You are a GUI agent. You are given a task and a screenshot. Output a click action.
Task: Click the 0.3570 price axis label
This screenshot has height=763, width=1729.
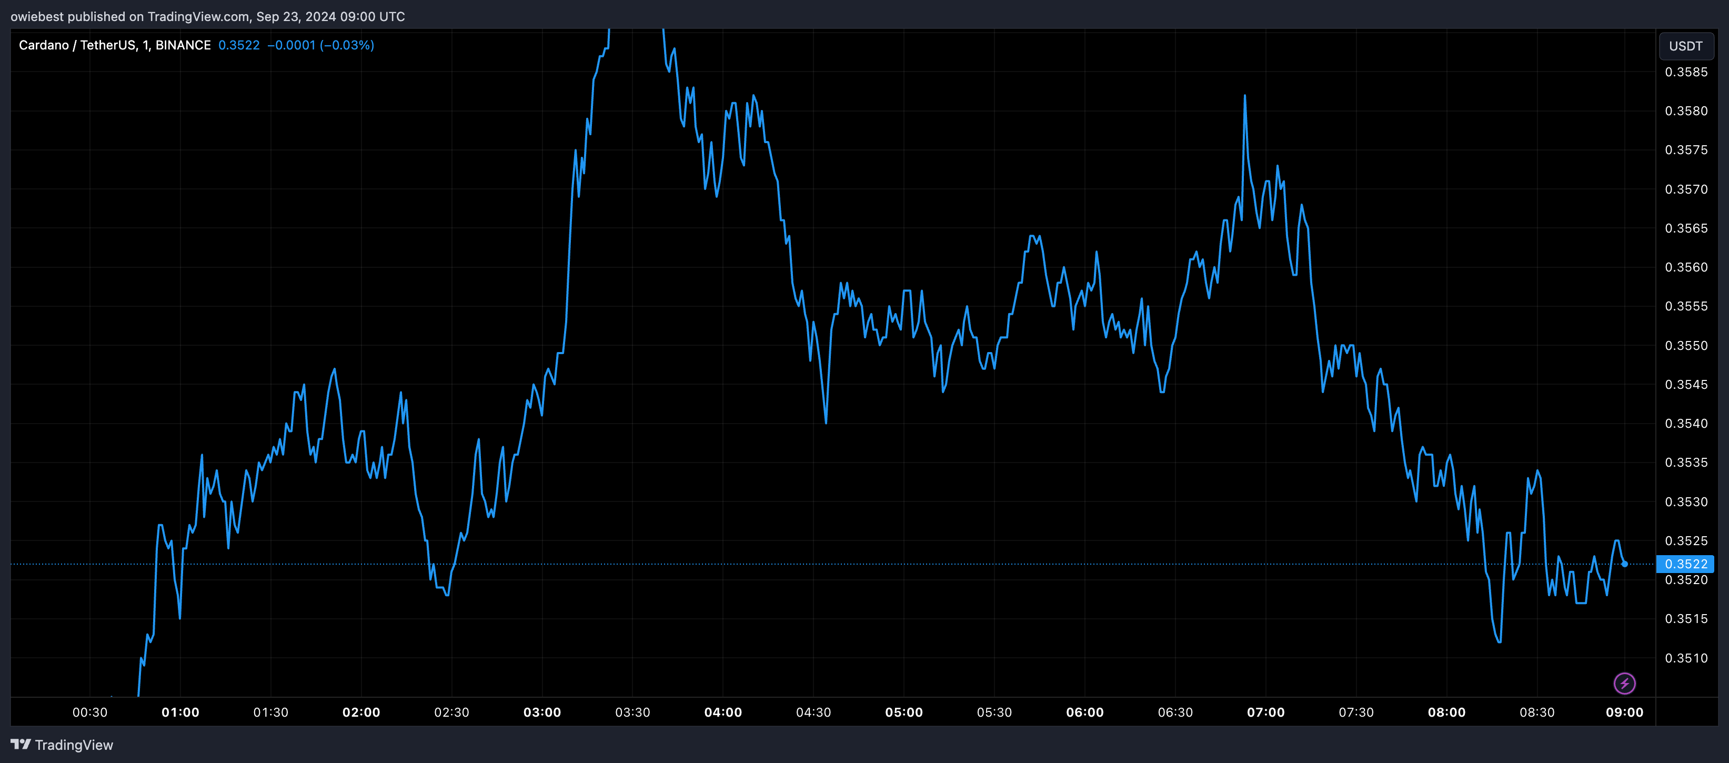[1686, 189]
